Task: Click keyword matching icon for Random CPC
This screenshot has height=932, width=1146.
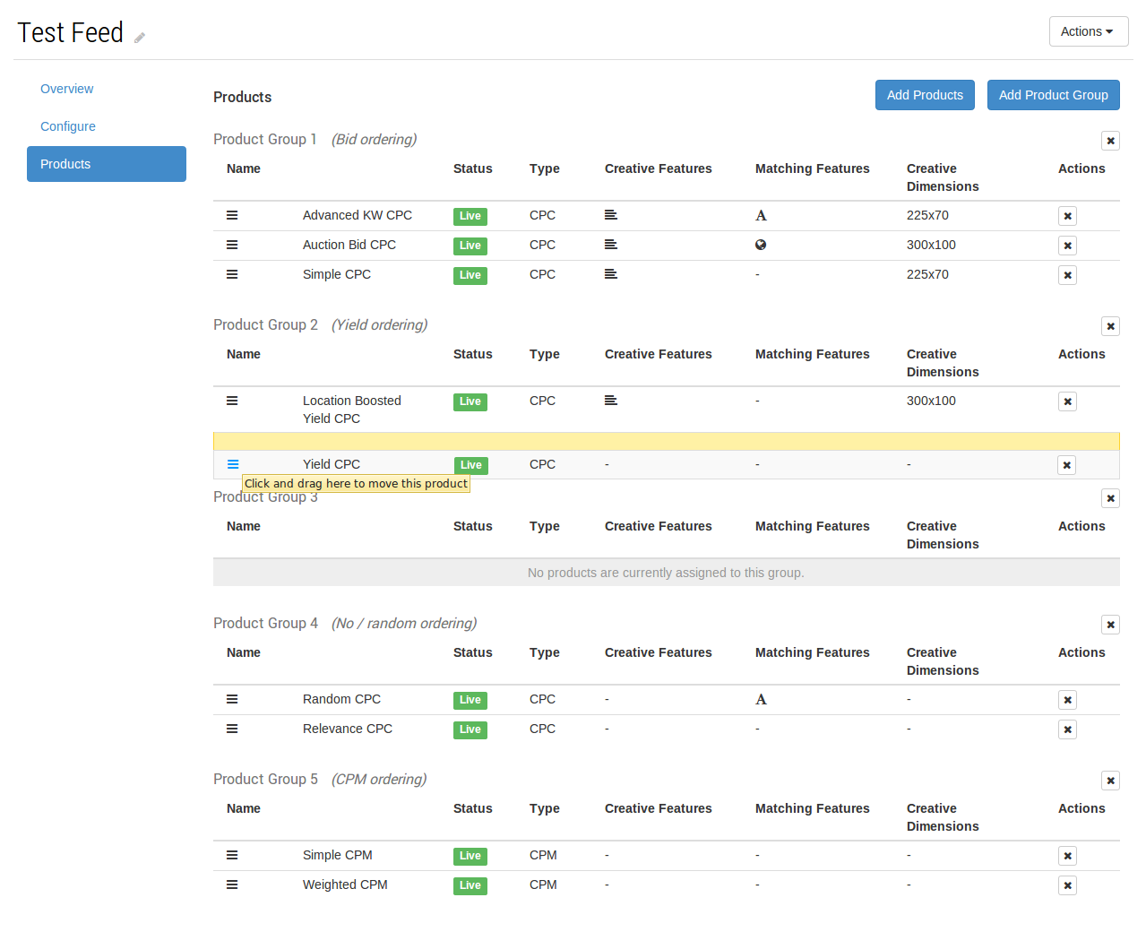Action: [761, 699]
